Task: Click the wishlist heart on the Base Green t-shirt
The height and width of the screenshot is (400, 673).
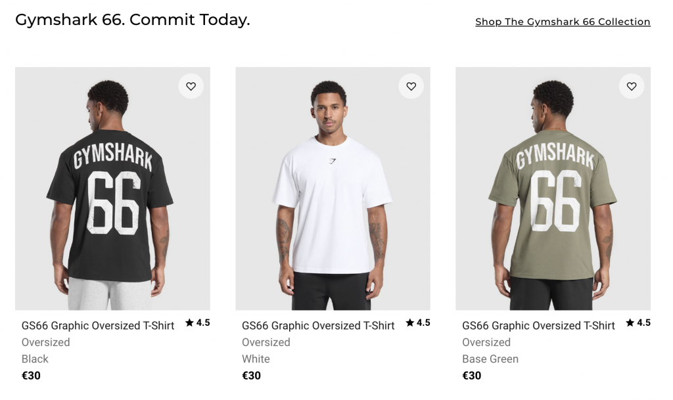Action: pos(632,86)
